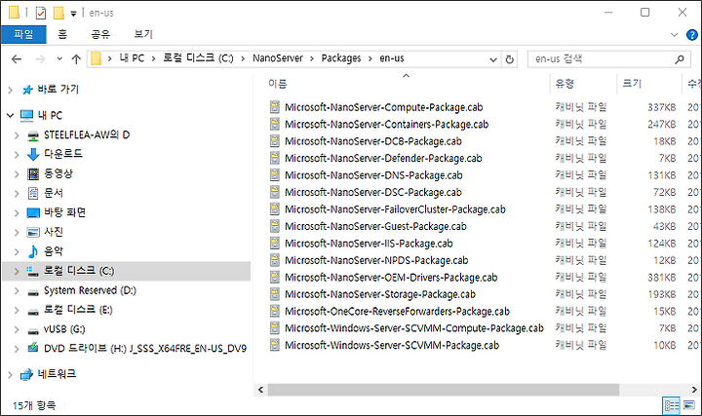This screenshot has height=416, width=702.
Task: Click the 동영상 folder icon
Action: (33, 174)
